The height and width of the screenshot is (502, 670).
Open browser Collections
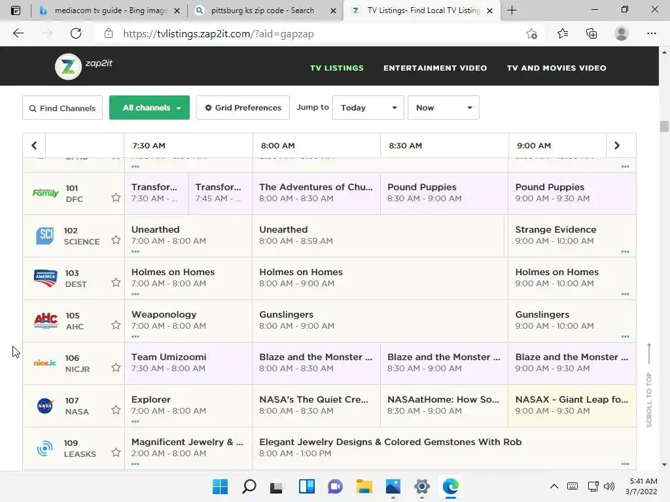[591, 33]
